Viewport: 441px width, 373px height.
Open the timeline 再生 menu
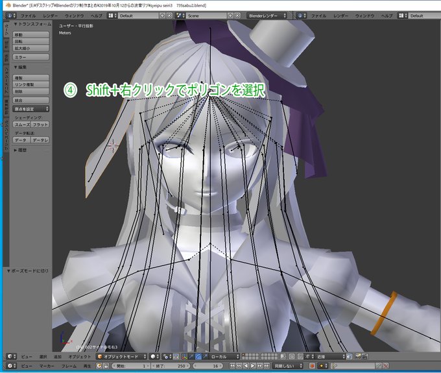(87, 366)
